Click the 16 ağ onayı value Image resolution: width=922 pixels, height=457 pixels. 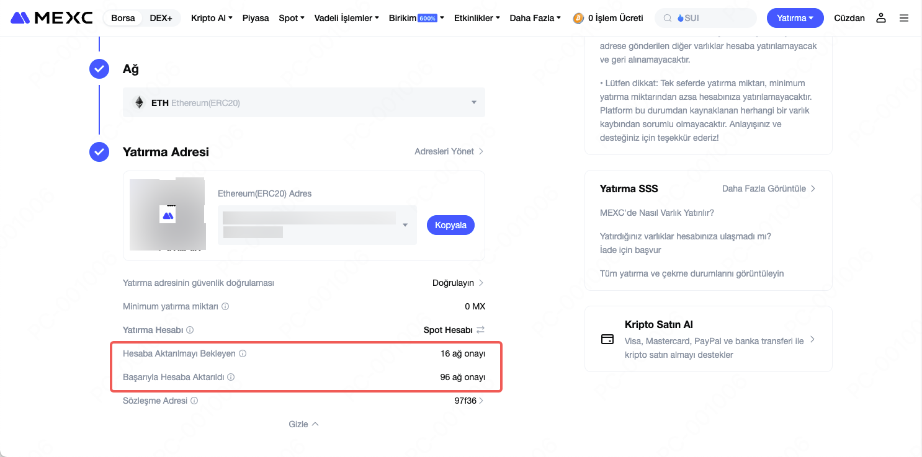click(463, 353)
